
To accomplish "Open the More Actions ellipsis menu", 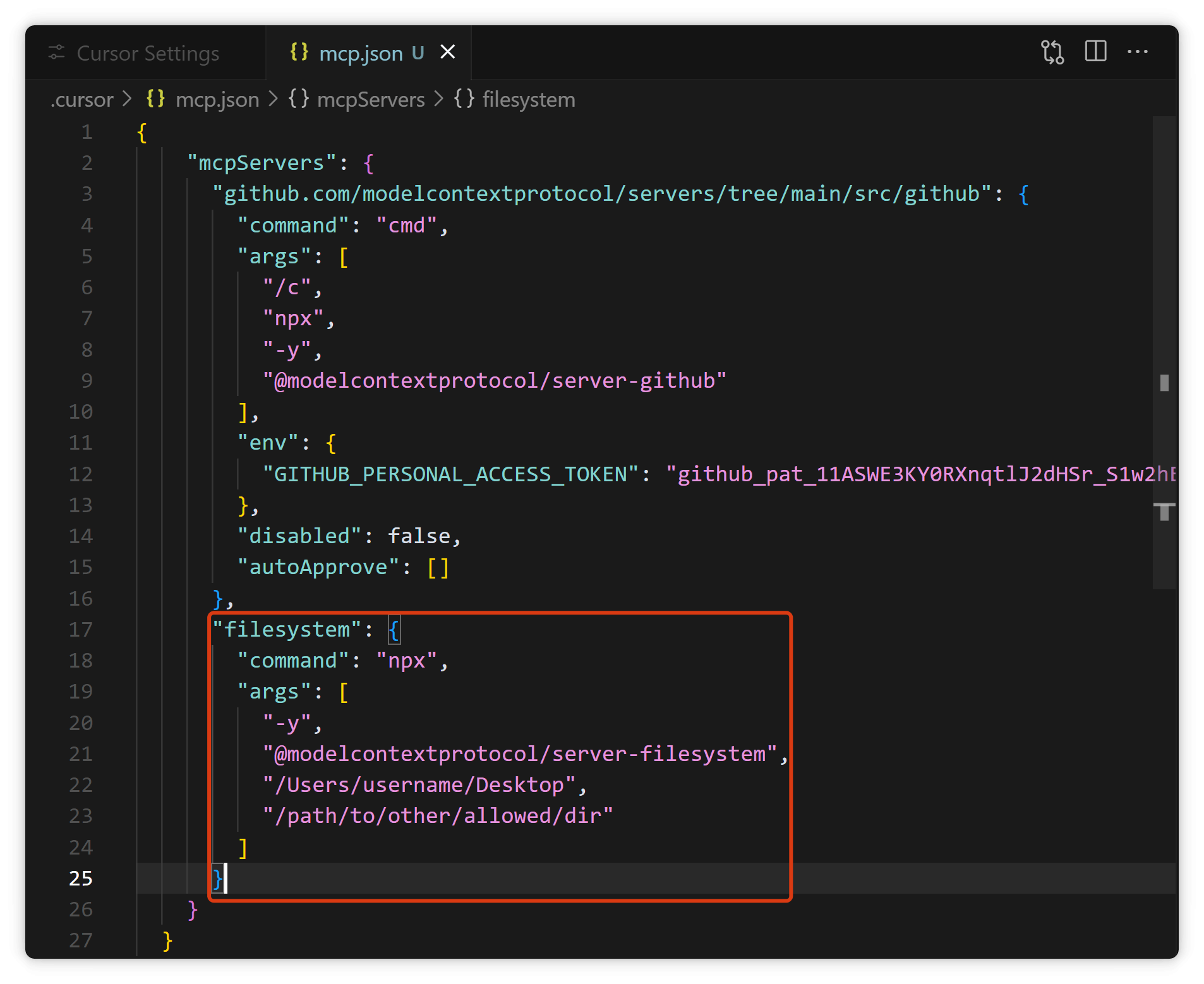I will pos(1138,52).
